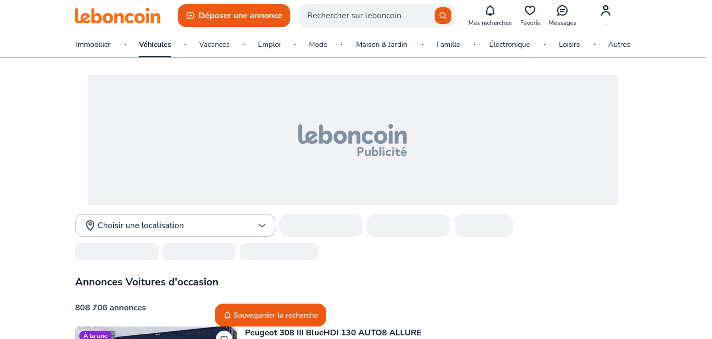The image size is (712, 339).
Task: Click Sauvegarder la recherche button
Action: (271, 315)
